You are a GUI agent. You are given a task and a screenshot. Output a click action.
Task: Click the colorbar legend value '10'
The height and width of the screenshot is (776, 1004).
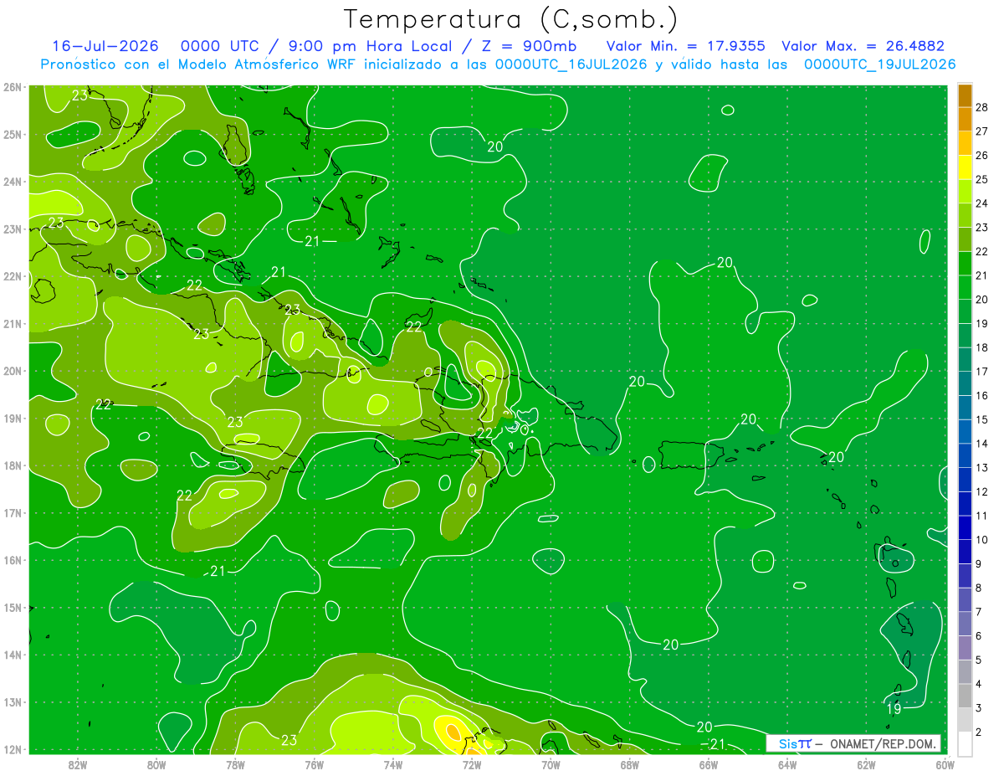[x=982, y=540]
